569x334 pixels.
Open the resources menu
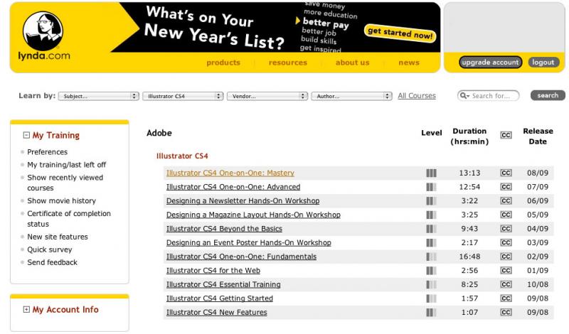coord(288,63)
